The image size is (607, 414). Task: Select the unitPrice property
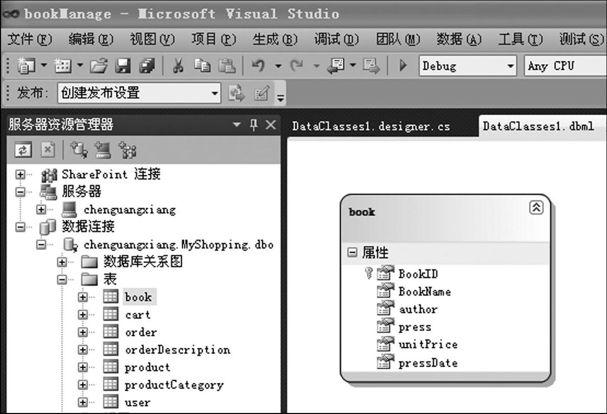pos(428,344)
